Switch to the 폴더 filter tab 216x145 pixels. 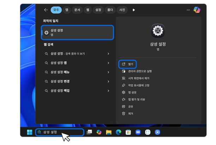coord(110,10)
